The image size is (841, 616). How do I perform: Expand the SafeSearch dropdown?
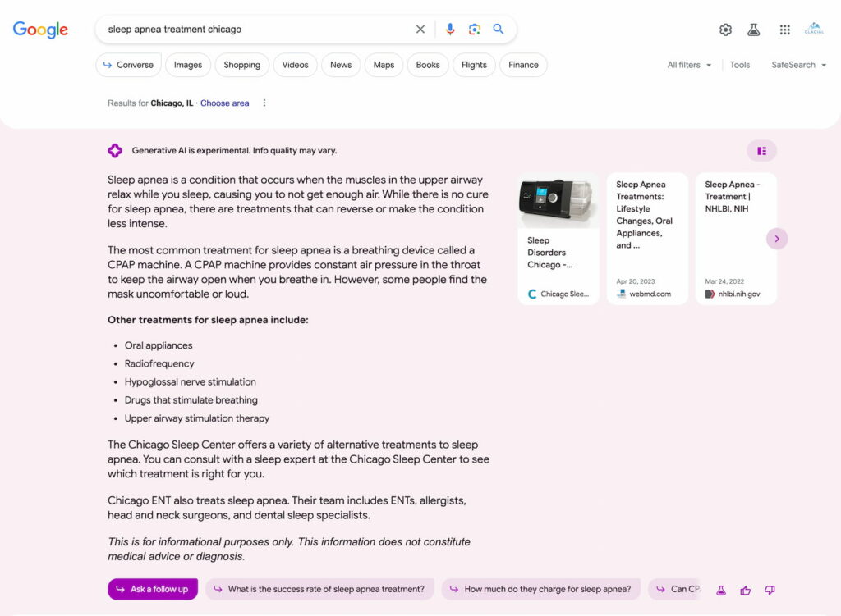click(798, 65)
